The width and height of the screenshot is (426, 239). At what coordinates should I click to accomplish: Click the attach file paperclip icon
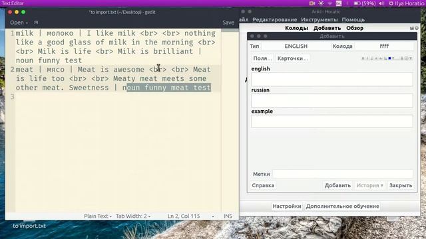tap(402, 58)
